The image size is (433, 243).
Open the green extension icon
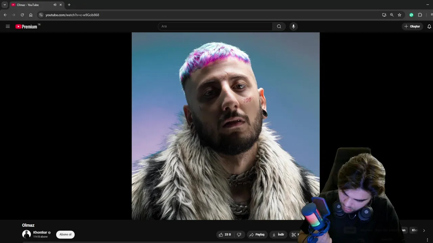click(x=411, y=15)
